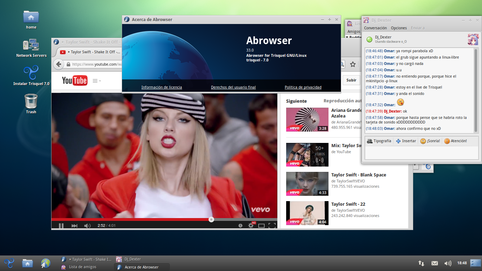482x271 pixels.
Task: Click the YouTube URL address field
Action: click(x=97, y=65)
